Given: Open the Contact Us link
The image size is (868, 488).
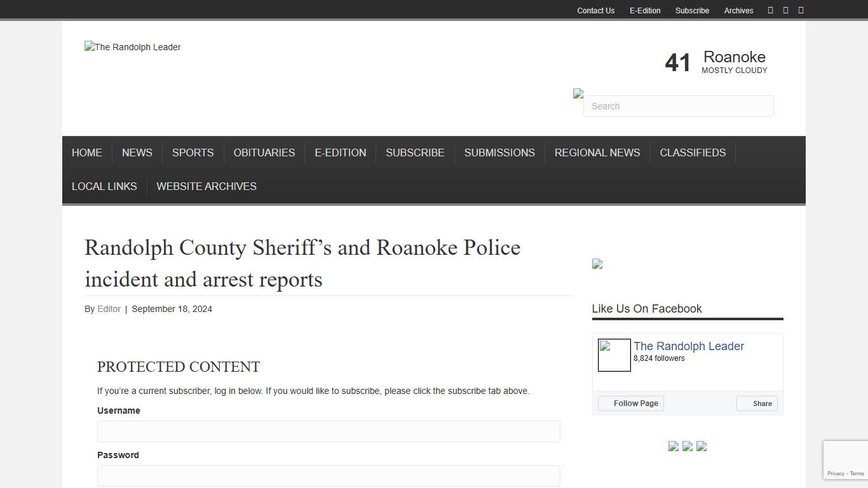Looking at the screenshot, I should 595,10.
